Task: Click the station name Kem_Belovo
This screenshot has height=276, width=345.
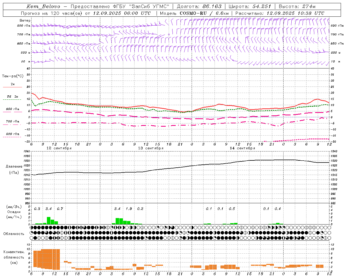Action: [43, 6]
